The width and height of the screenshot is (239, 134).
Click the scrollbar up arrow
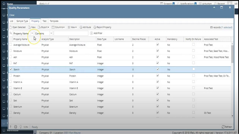click(232, 44)
